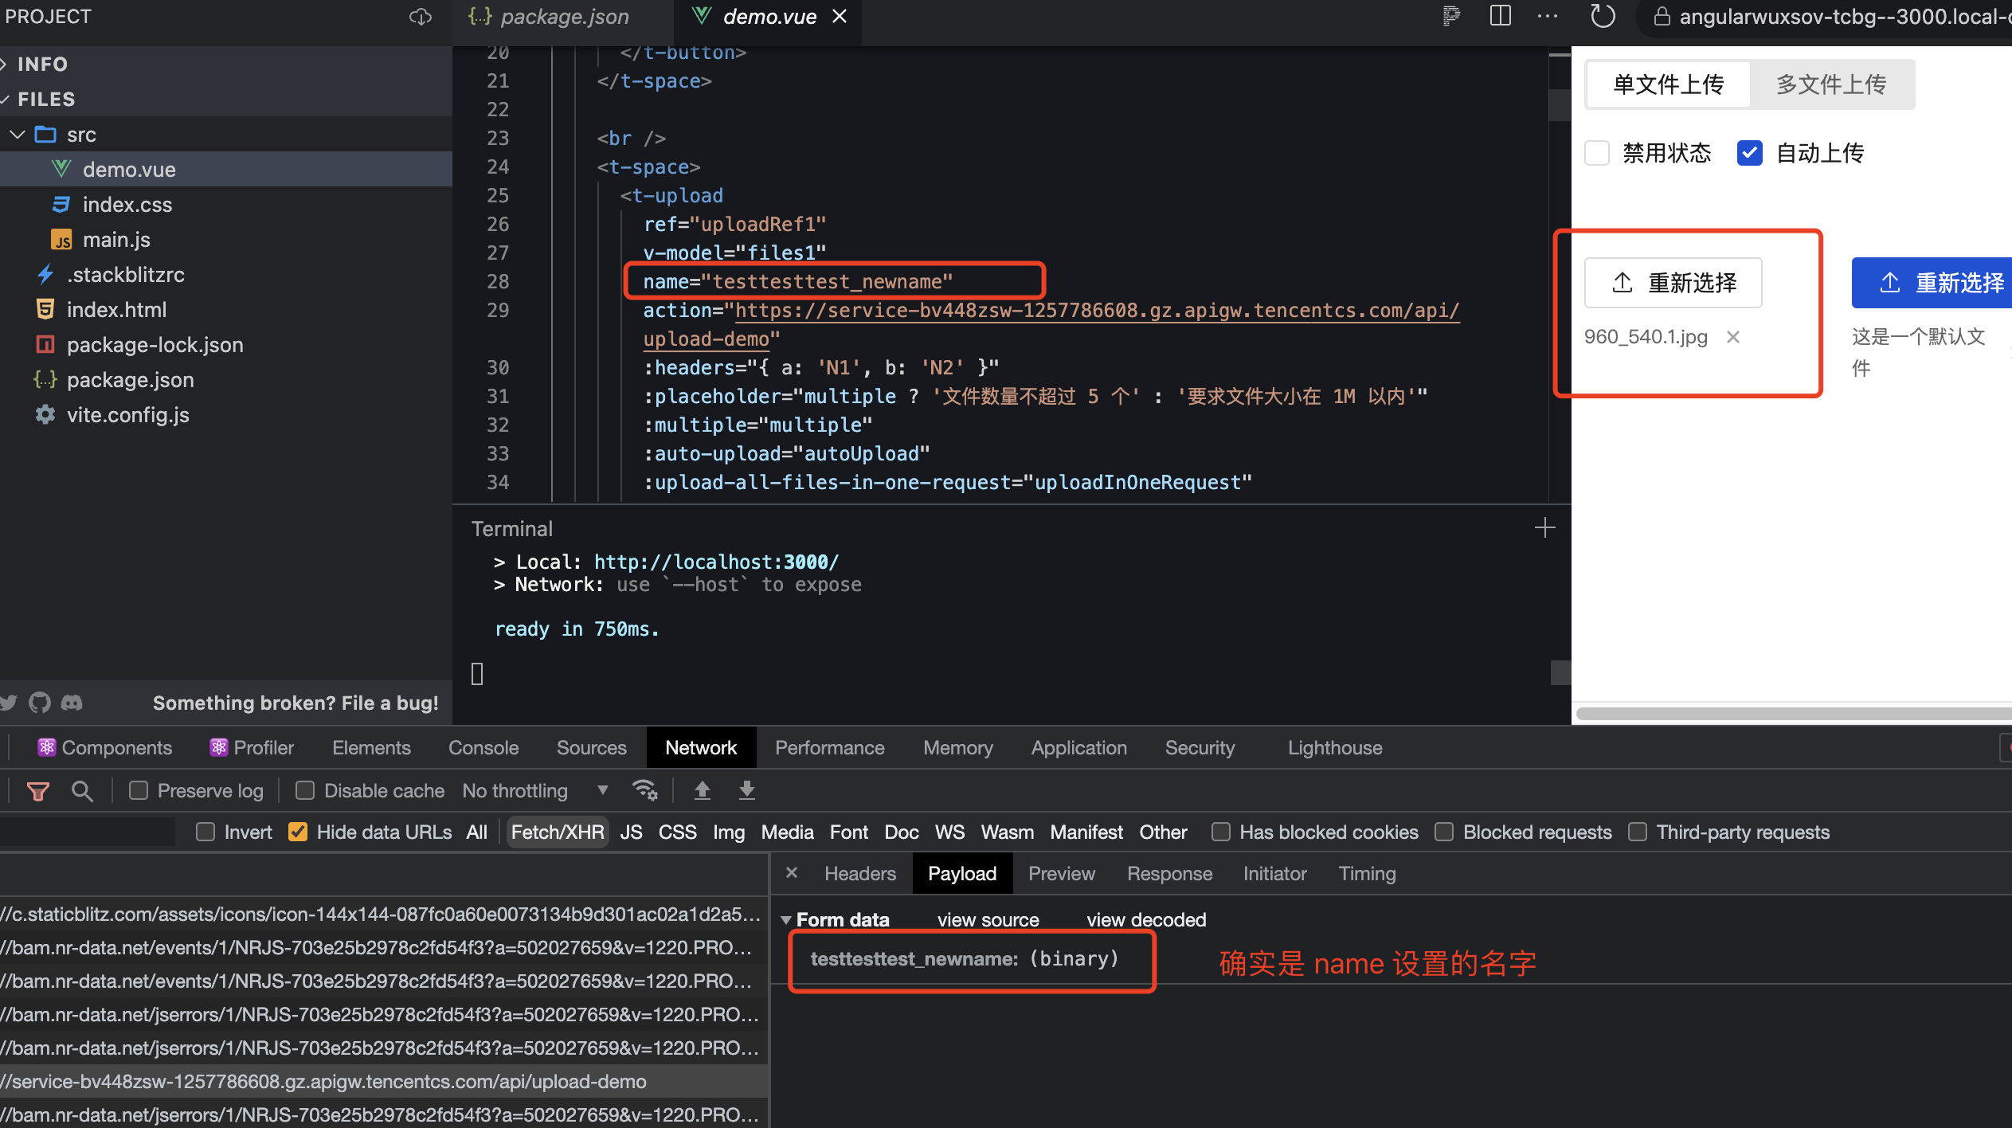Screen dimensions: 2012x1128
Task: Enable the Preserve log checkbox
Action: point(138,790)
